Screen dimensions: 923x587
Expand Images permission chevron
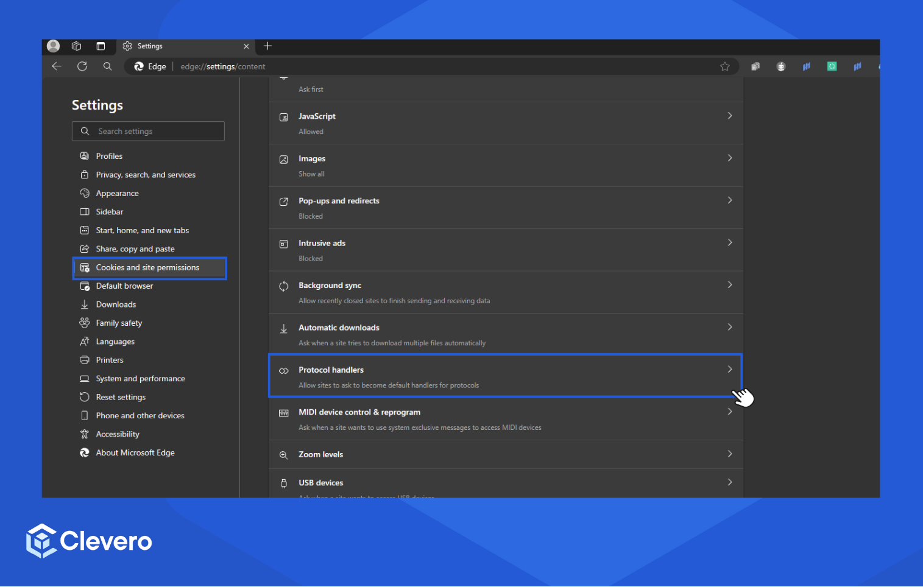(730, 158)
